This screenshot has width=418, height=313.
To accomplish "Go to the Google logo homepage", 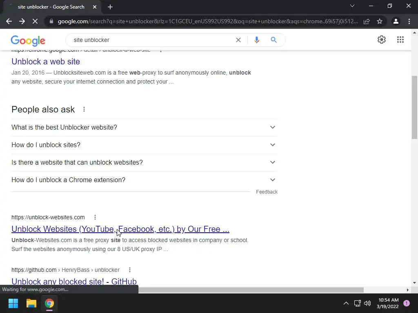I will tap(28, 40).
